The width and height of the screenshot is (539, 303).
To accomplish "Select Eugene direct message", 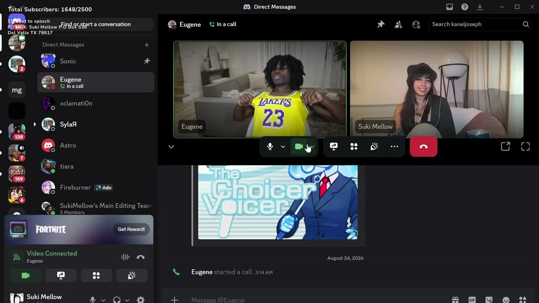I will pyautogui.click(x=96, y=82).
